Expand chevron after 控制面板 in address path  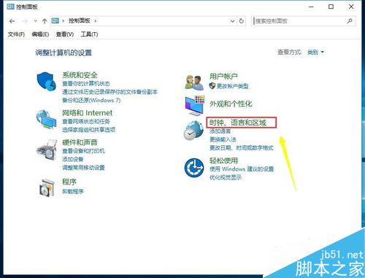(x=96, y=21)
